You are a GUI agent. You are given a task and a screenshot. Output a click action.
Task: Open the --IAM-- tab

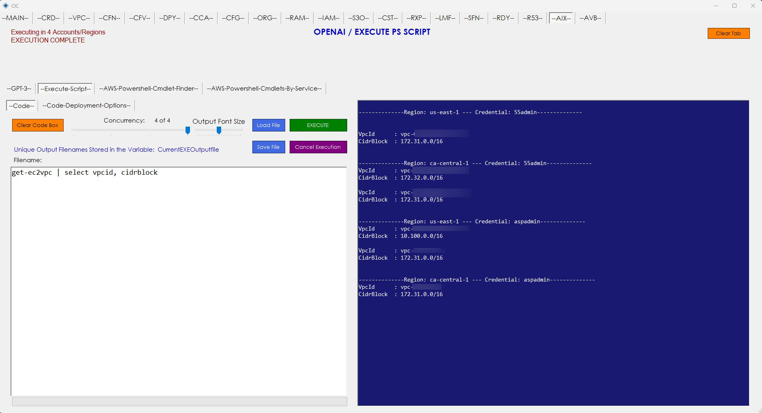pyautogui.click(x=329, y=18)
